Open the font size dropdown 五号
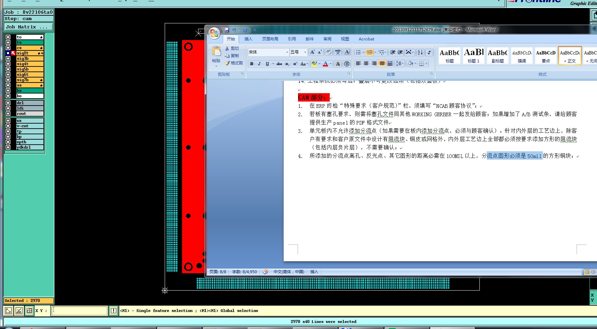This screenshot has height=329, width=597. click(x=305, y=52)
